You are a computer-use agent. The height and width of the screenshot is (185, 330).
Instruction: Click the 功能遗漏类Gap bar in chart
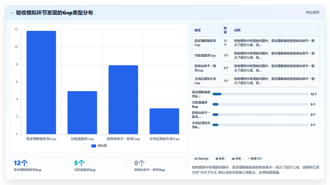tap(82, 113)
